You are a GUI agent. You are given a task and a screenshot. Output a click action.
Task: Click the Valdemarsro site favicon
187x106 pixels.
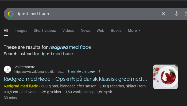7,69
